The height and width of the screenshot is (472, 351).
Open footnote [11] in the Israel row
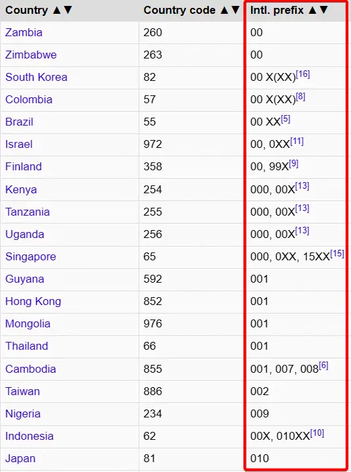tap(297, 141)
